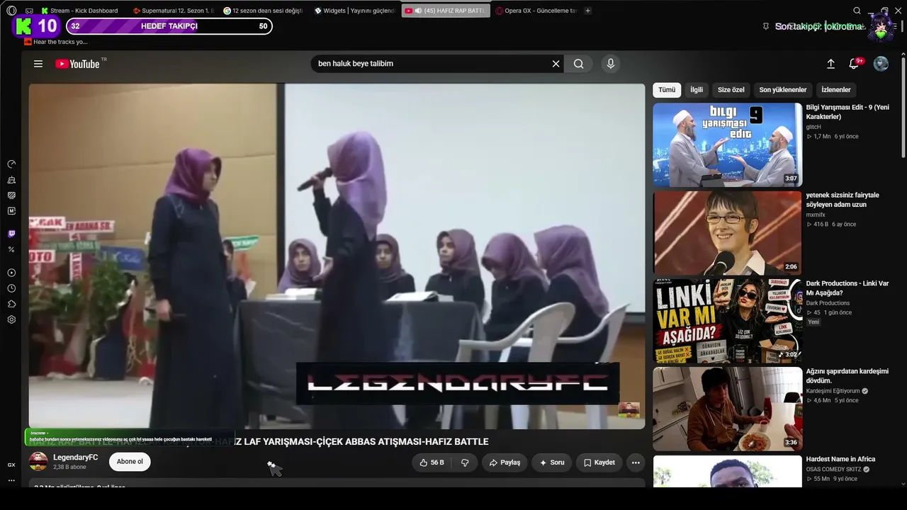Open GX Control speedometer in sidebar
This screenshot has height=510, width=907.
coord(11,164)
